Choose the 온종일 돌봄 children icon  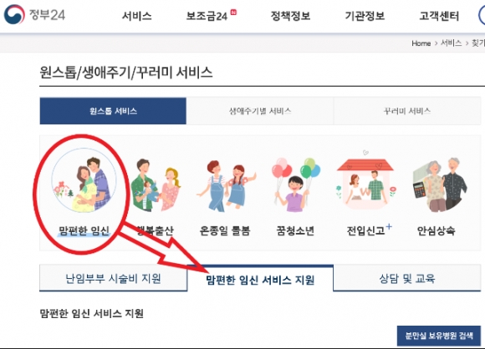click(x=226, y=185)
